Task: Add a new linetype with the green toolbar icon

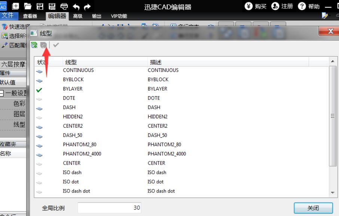Action: 34,45
